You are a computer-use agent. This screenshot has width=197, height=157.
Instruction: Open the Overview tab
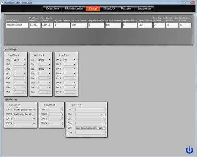(x=52, y=9)
